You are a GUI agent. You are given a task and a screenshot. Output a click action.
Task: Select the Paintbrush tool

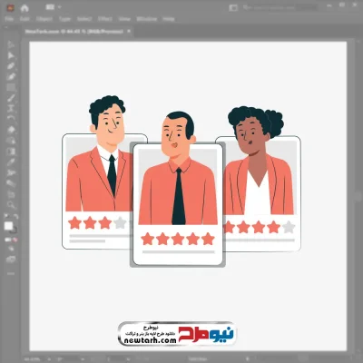pyautogui.click(x=11, y=98)
